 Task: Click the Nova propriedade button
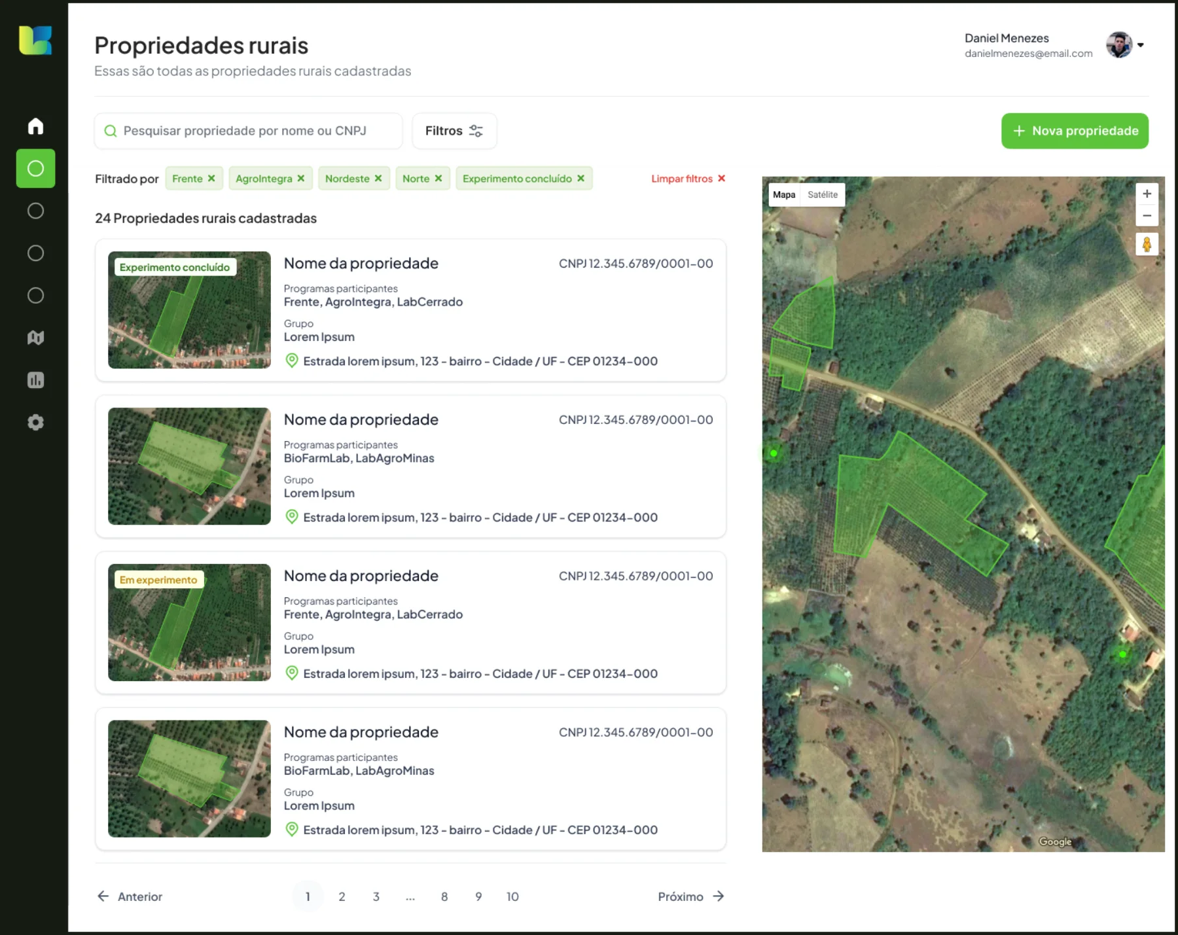1075,131
